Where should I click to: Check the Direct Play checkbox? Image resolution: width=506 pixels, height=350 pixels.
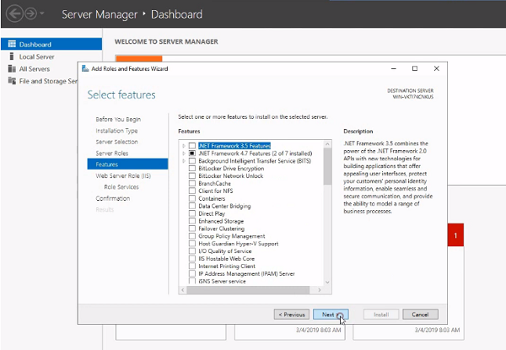pos(192,213)
